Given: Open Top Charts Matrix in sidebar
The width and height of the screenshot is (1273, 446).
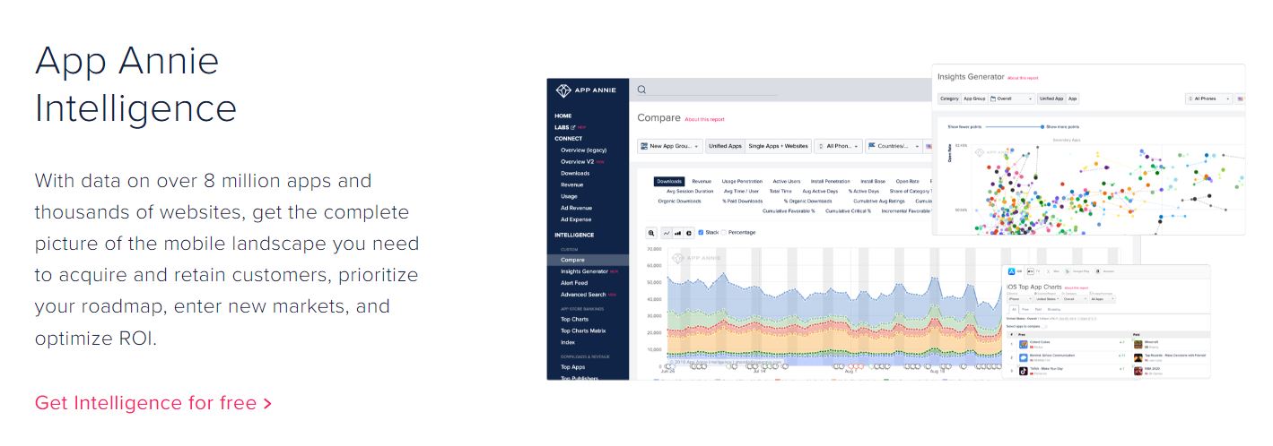Looking at the screenshot, I should (x=583, y=330).
